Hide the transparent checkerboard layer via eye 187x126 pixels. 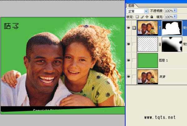click(x=128, y=44)
